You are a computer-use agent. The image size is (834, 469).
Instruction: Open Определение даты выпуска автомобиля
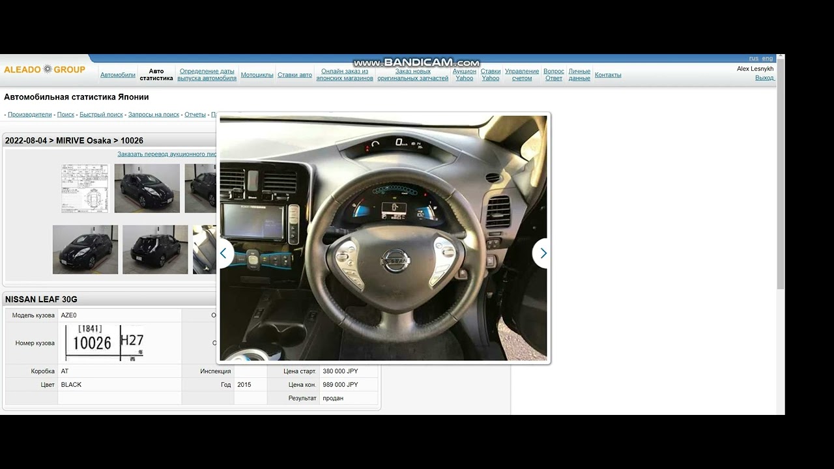207,75
